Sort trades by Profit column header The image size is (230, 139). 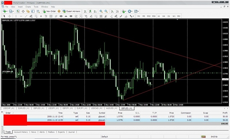click(225, 113)
